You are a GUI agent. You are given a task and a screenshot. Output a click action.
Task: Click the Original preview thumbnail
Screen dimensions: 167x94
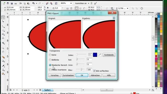[65, 34]
